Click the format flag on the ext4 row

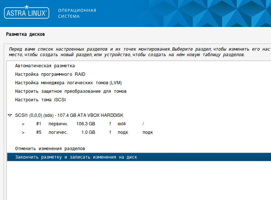[x=110, y=124]
